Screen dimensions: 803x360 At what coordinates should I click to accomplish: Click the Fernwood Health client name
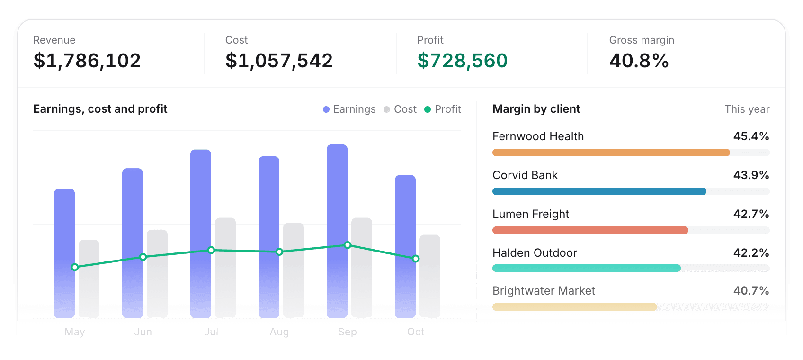click(538, 136)
